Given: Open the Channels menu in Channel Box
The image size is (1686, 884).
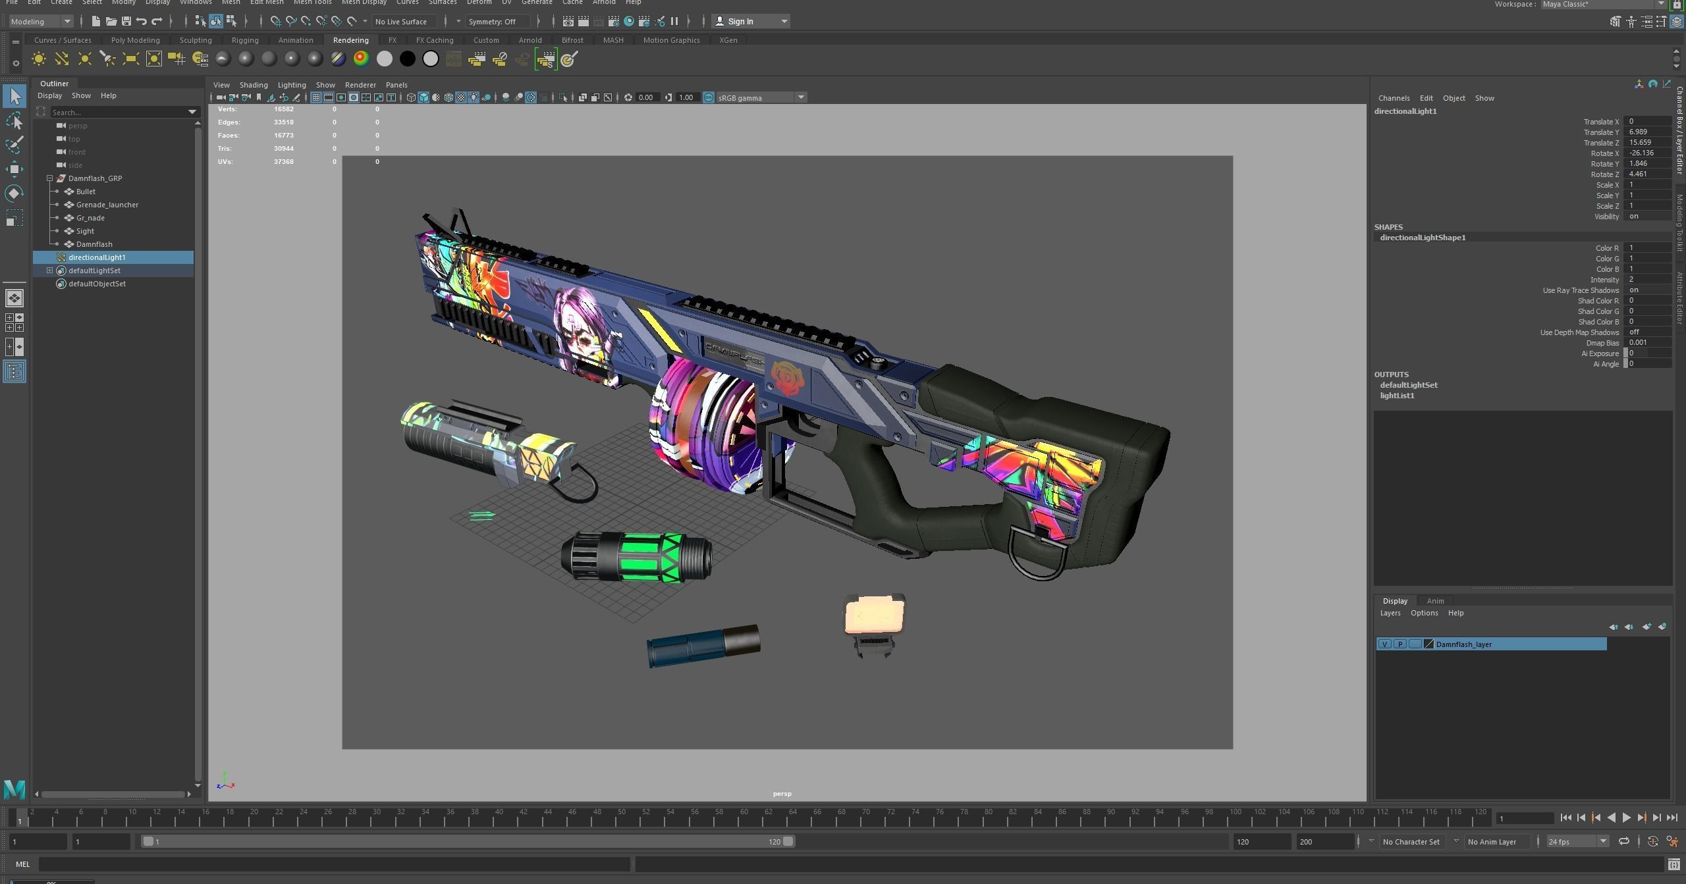Looking at the screenshot, I should 1394,98.
